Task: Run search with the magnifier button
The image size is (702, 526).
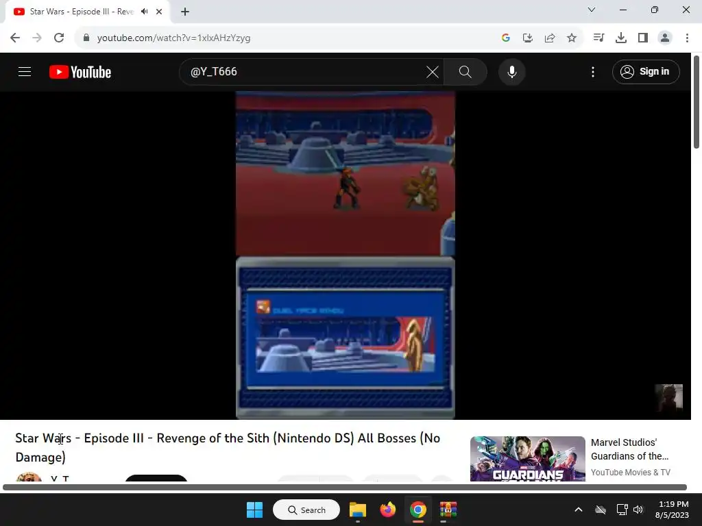Action: click(x=465, y=71)
